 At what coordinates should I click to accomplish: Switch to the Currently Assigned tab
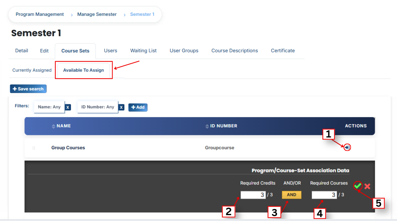pos(32,70)
